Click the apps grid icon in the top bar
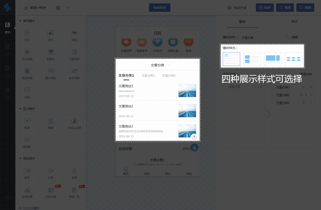Image resolution: width=321 pixels, height=210 pixels. [58, 8]
